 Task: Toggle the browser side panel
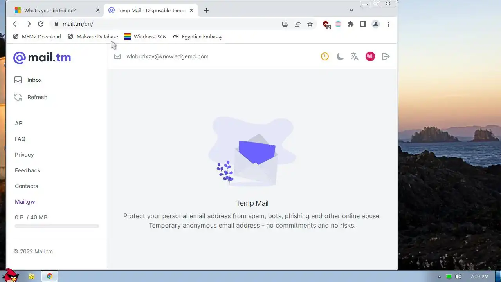click(x=363, y=24)
